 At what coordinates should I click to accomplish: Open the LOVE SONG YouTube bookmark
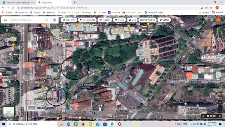point(132,13)
